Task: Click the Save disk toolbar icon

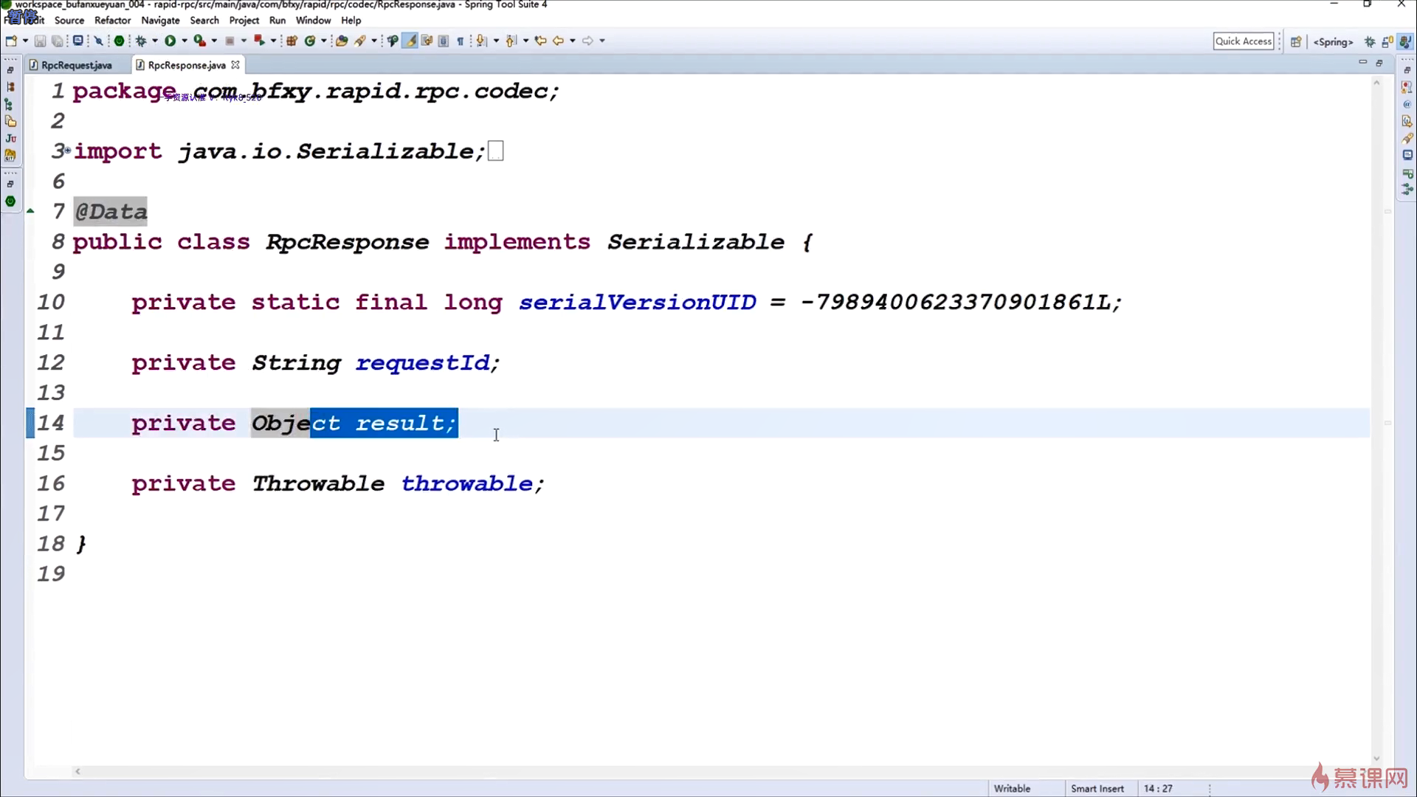Action: click(40, 41)
